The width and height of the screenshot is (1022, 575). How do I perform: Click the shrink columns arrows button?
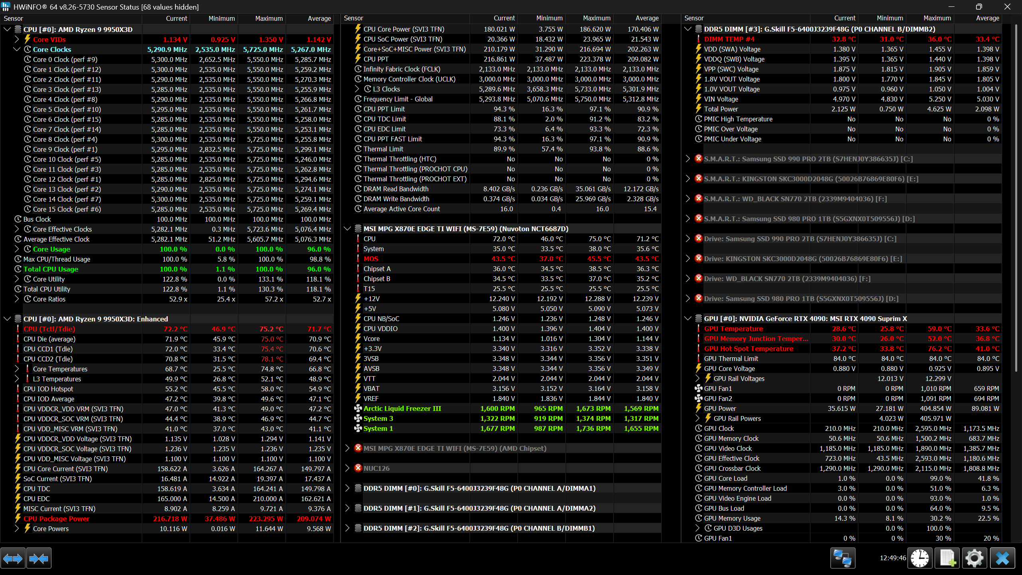[39, 558]
